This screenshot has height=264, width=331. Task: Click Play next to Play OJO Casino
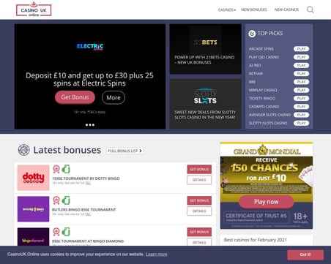pyautogui.click(x=301, y=57)
